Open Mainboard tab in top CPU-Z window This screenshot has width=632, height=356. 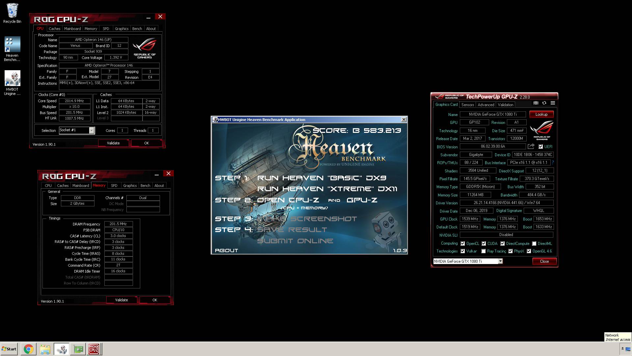(72, 29)
